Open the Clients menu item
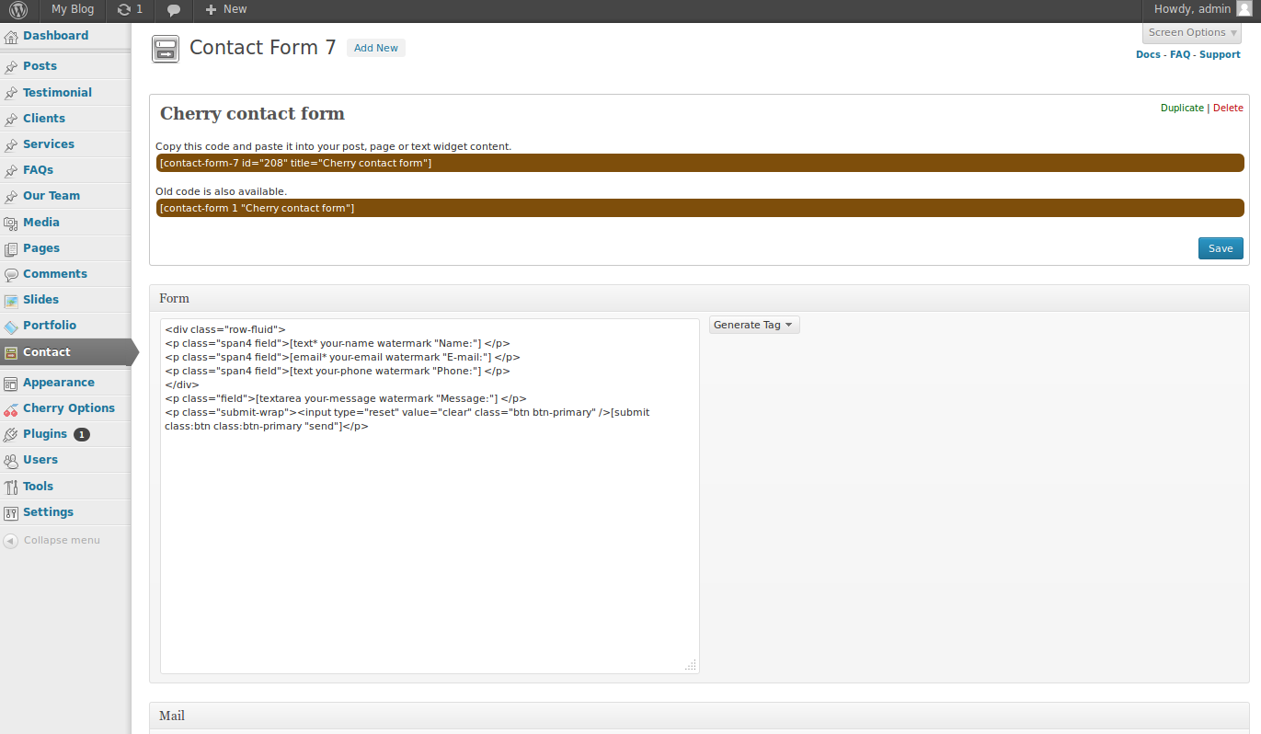1261x734 pixels. [x=44, y=118]
